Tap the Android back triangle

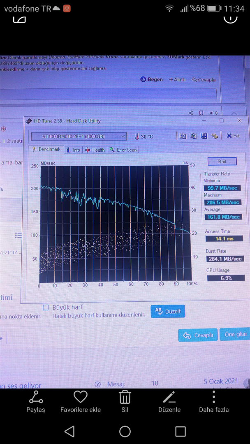(69, 431)
